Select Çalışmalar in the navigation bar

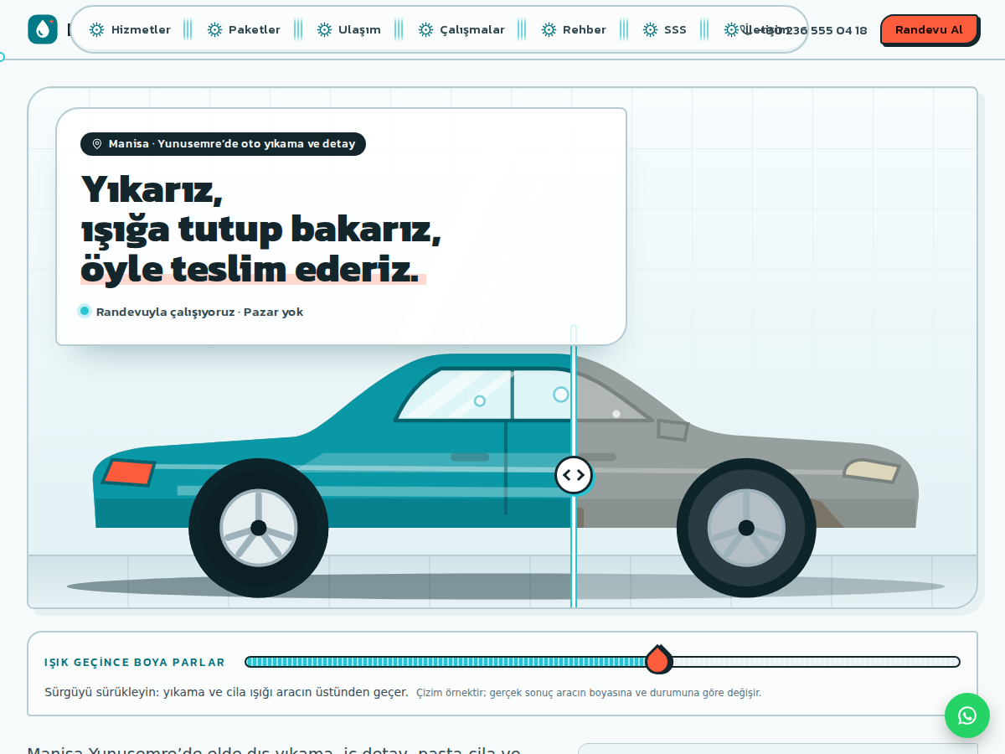coord(461,29)
